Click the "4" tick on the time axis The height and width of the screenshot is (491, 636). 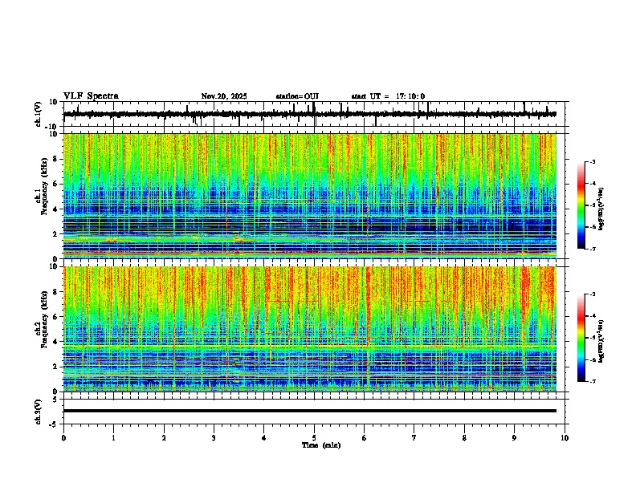264,438
